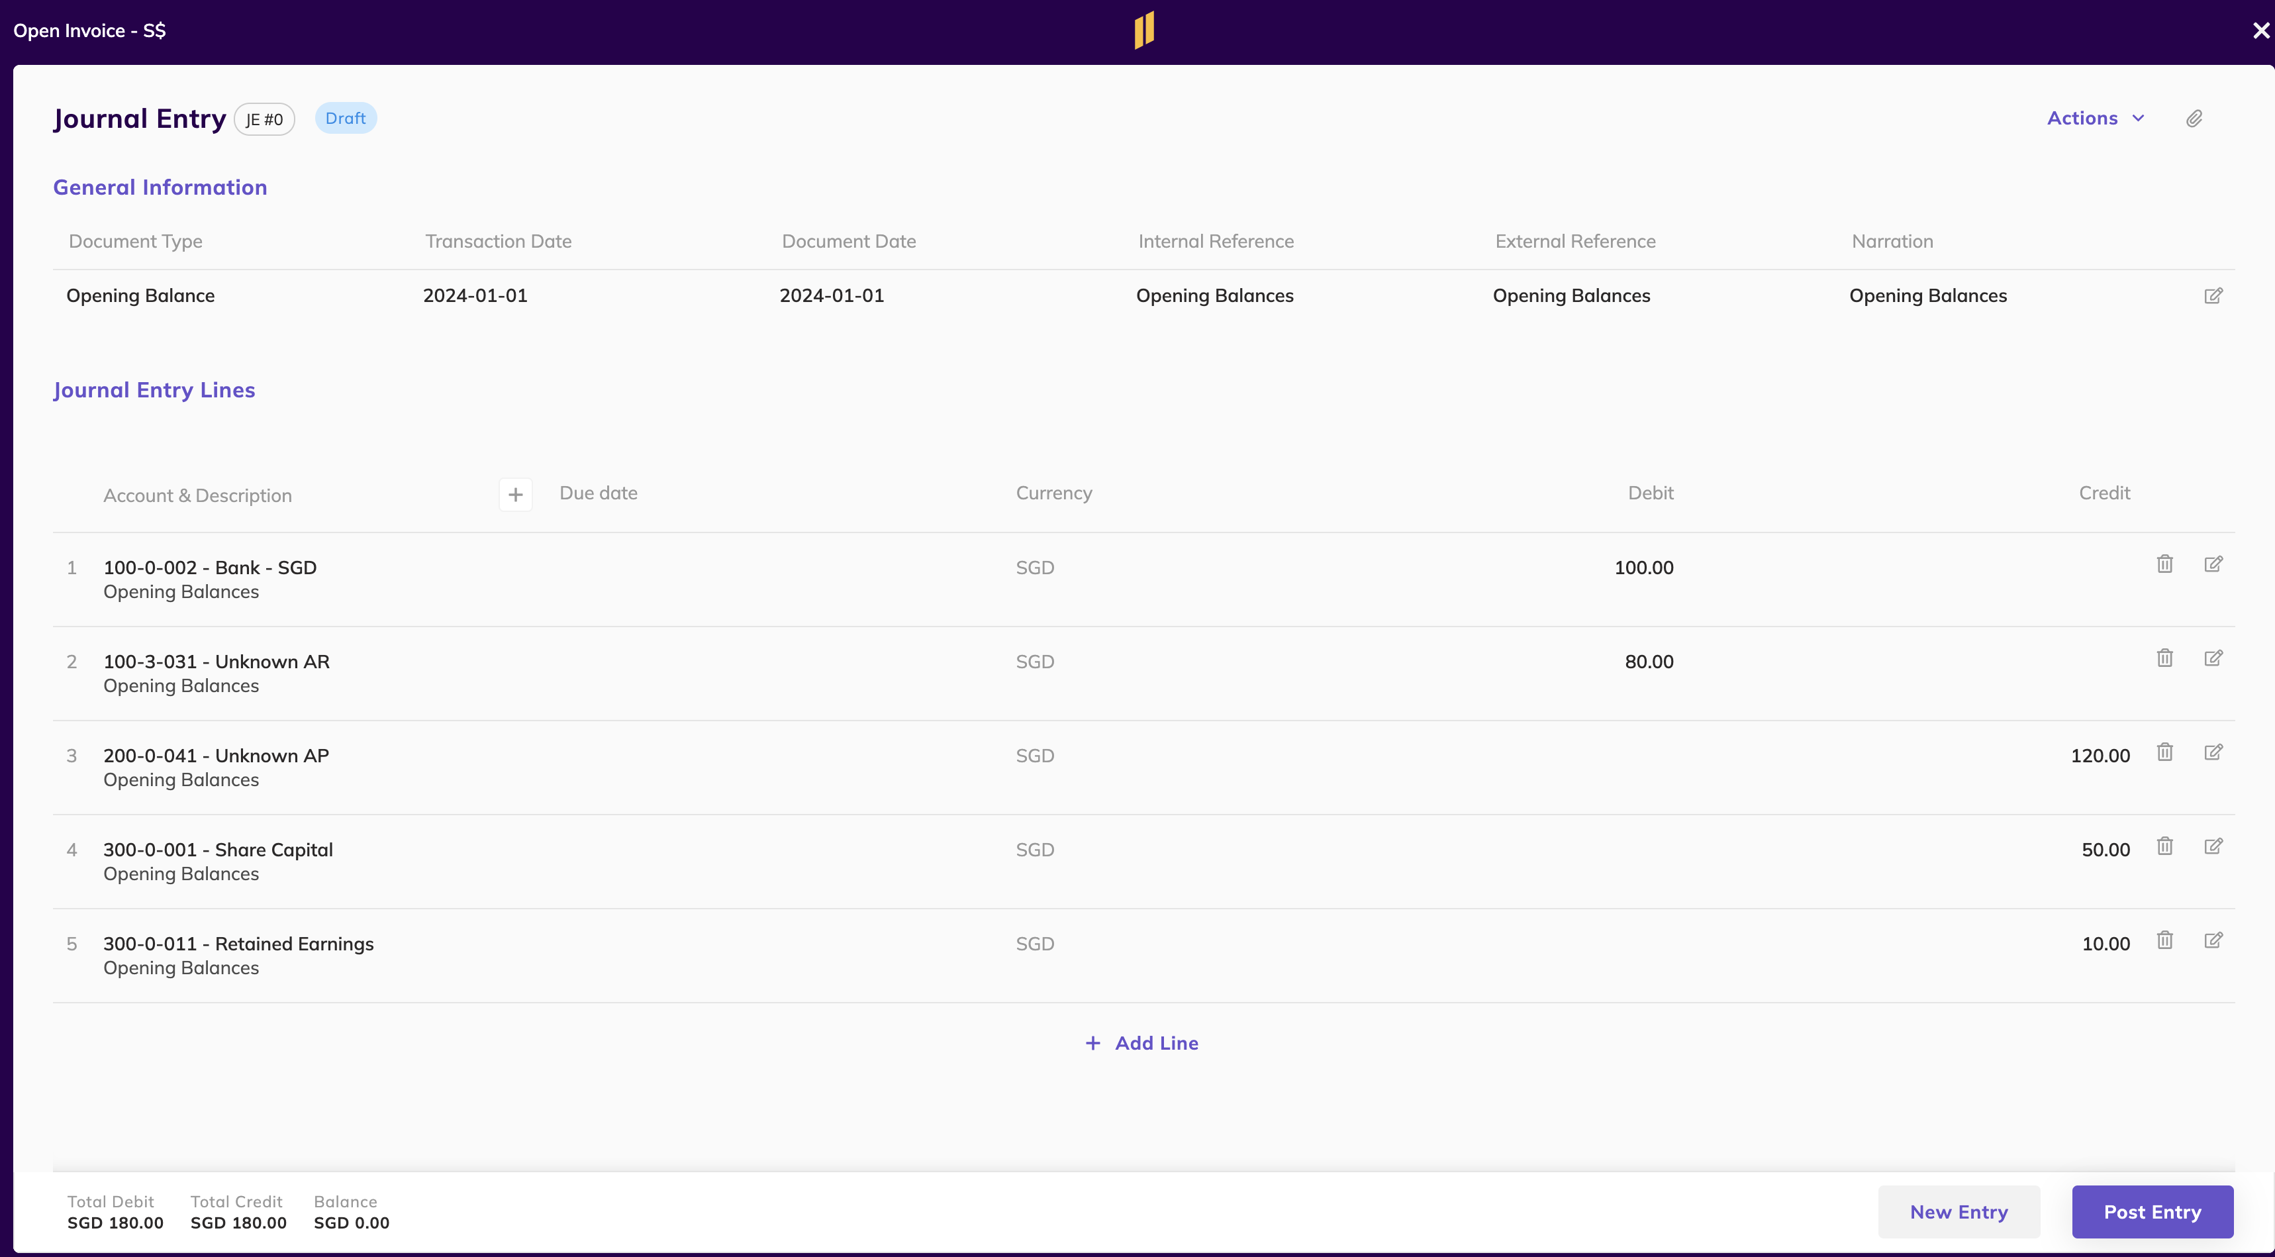Click the SGD currency in Bank row
This screenshot has height=1257, width=2275.
point(1034,568)
